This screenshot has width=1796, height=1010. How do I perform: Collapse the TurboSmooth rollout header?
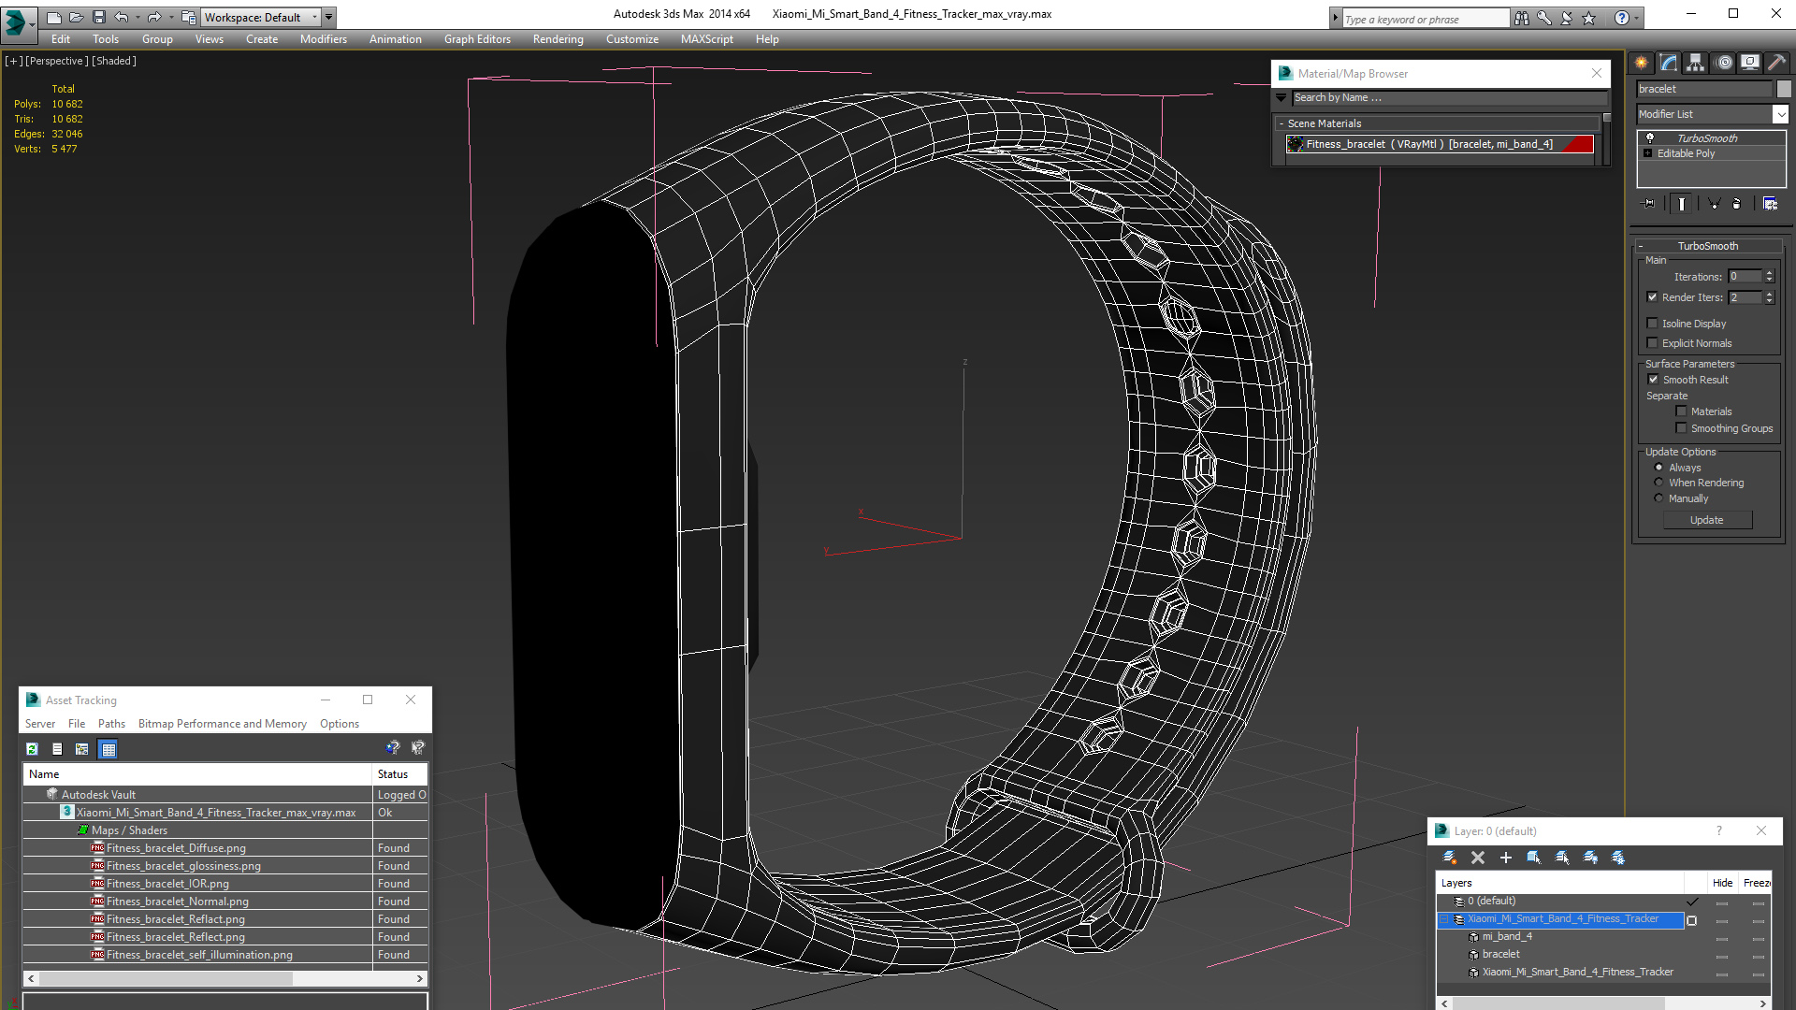coord(1708,246)
